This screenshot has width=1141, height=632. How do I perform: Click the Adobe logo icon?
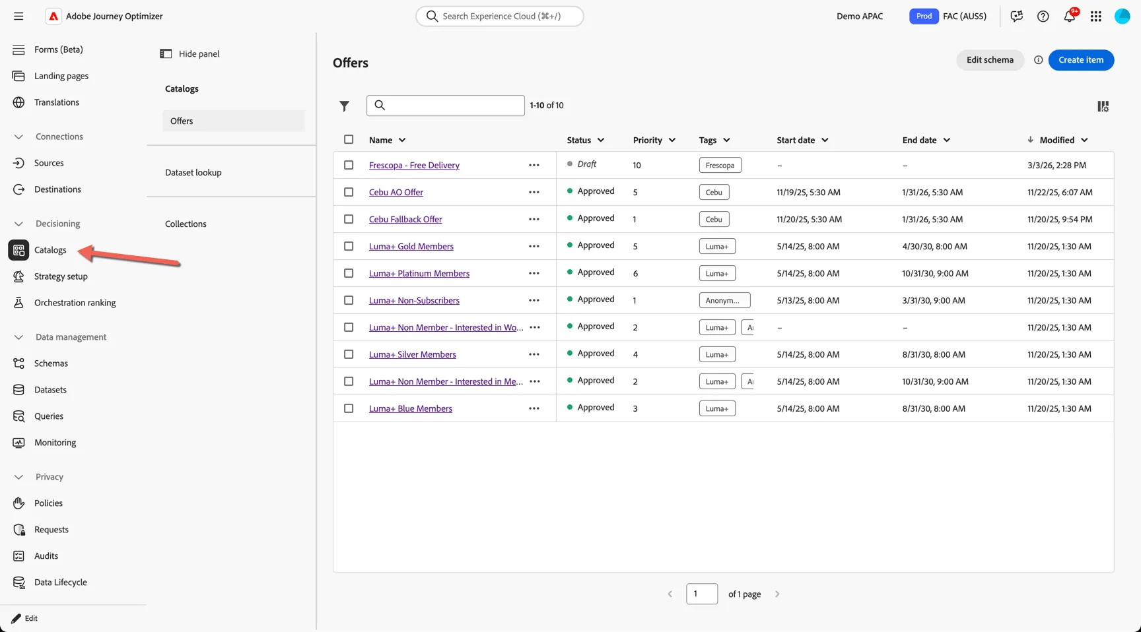(53, 16)
